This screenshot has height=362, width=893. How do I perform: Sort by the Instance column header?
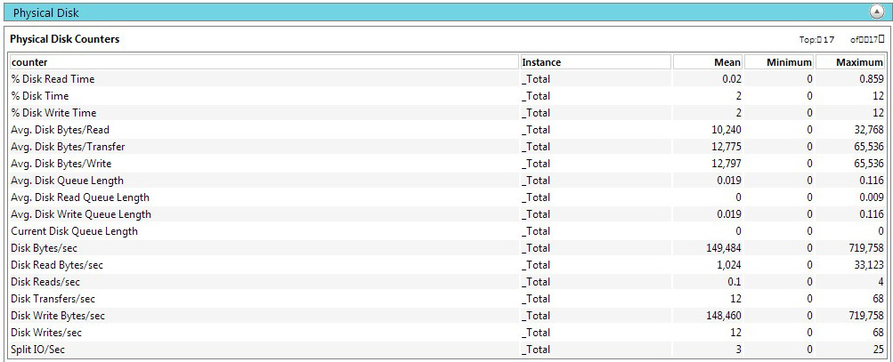[596, 62]
